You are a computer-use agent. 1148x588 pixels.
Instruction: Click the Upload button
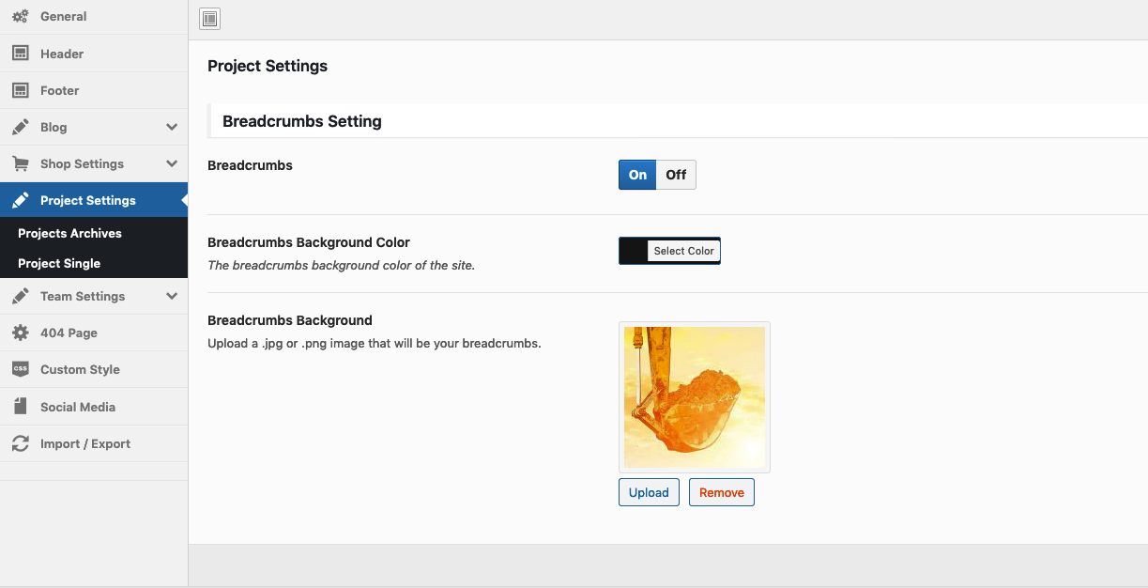pos(649,492)
